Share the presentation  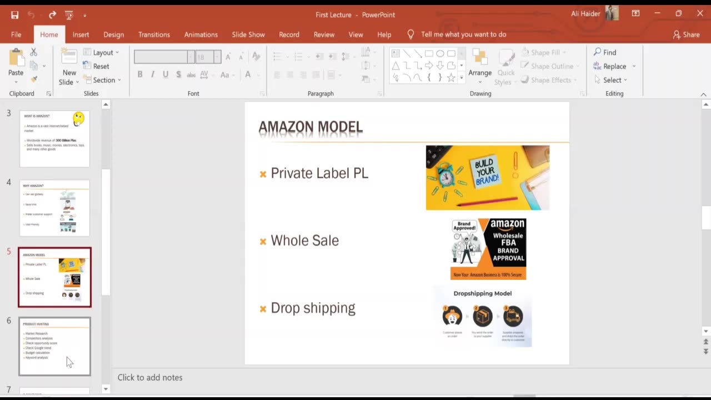click(686, 34)
